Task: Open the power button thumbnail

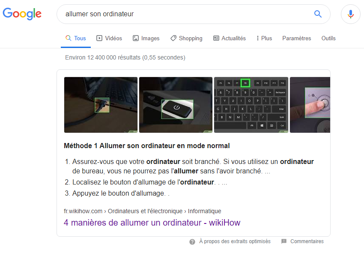Action: click(176, 105)
